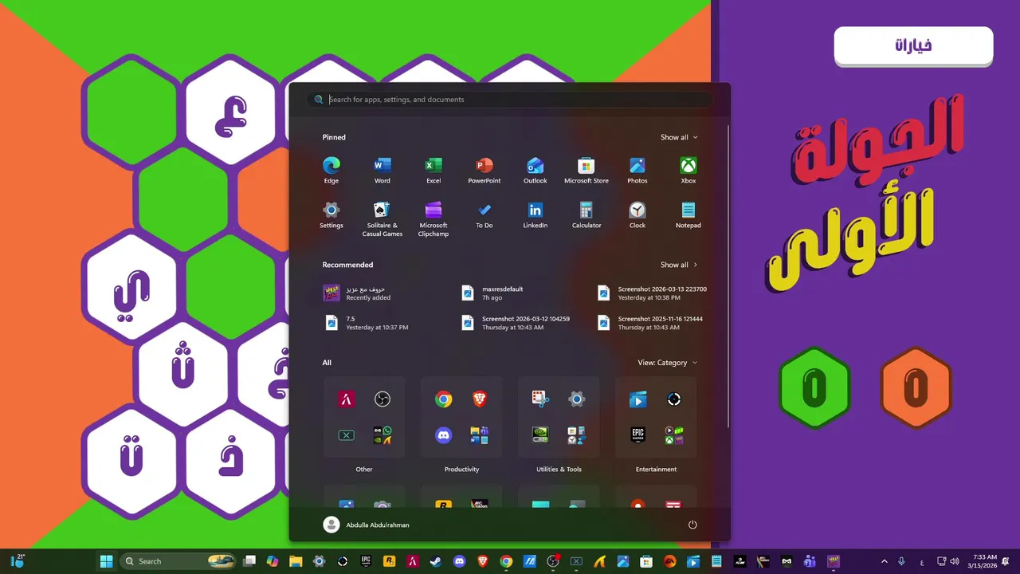Open Discord in the Productivity group
Viewport: 1020px width, 574px height.
coord(444,435)
